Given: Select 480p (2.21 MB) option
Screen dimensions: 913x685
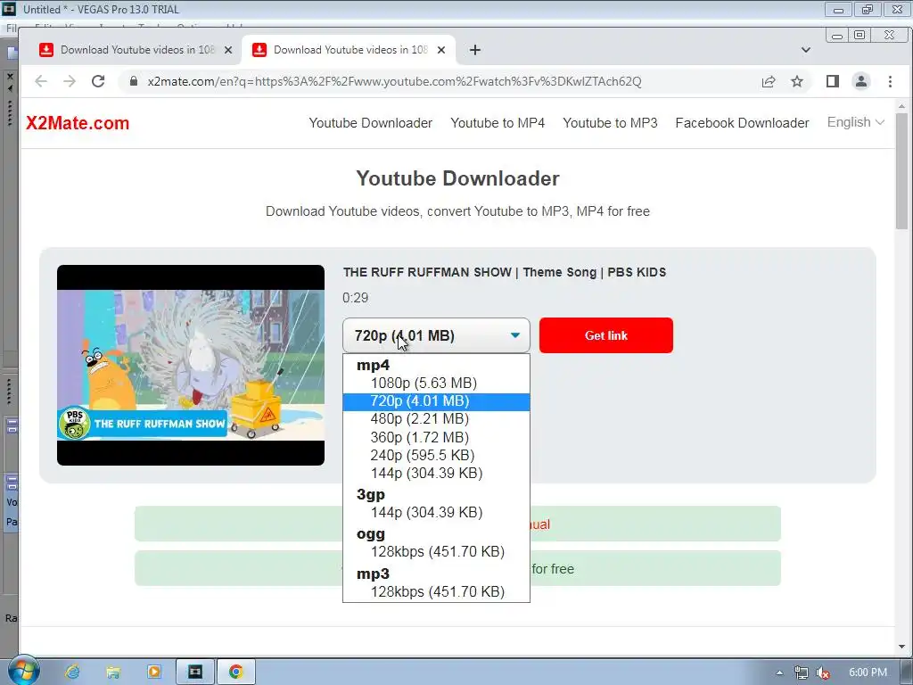Looking at the screenshot, I should click(x=436, y=419).
